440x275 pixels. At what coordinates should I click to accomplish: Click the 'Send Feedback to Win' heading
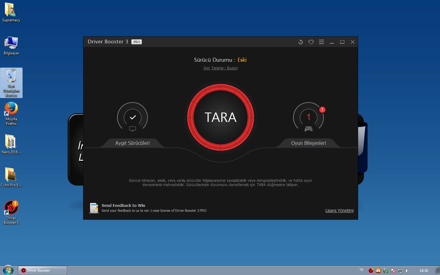click(123, 205)
